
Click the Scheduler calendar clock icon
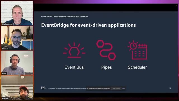point(137,50)
